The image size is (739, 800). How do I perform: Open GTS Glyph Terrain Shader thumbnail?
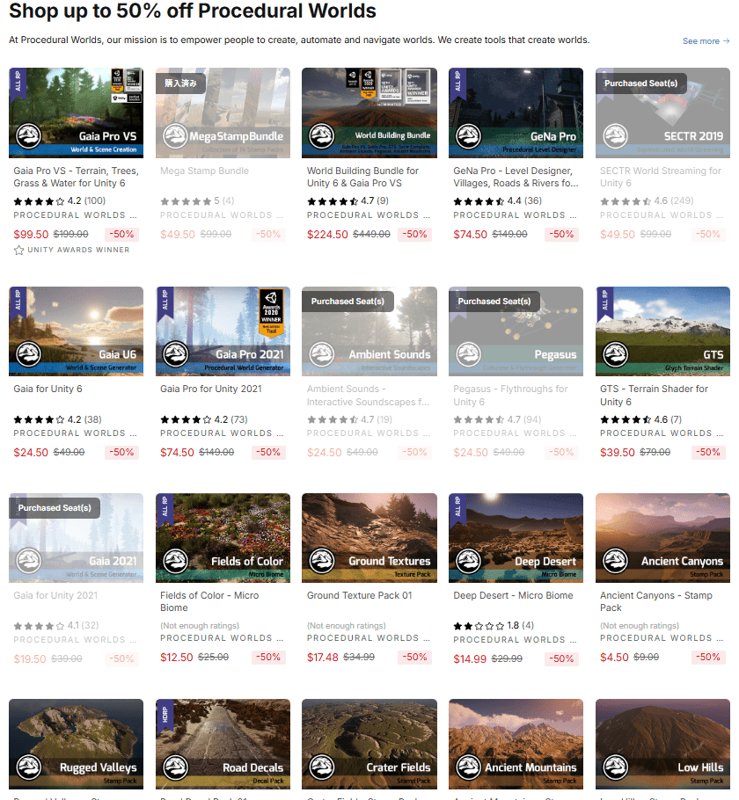[x=662, y=331]
